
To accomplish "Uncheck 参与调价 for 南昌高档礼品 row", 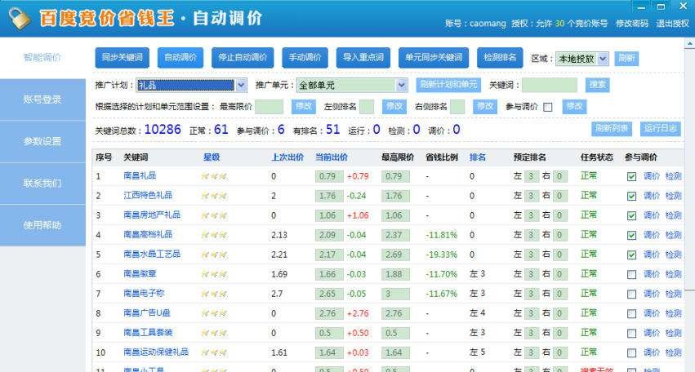I will pyautogui.click(x=631, y=235).
